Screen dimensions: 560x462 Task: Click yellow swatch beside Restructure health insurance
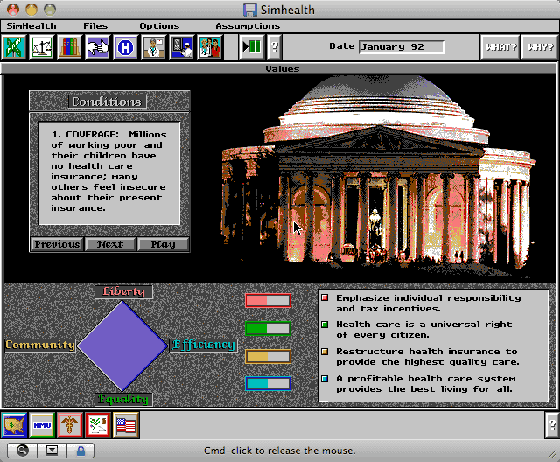pyautogui.click(x=325, y=352)
